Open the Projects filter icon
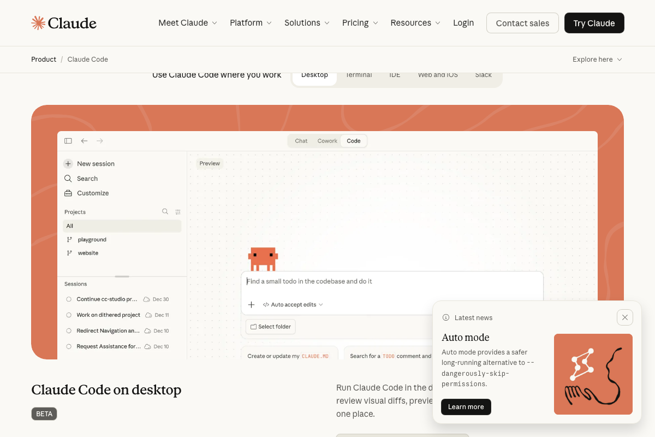The image size is (655, 437). point(177,211)
